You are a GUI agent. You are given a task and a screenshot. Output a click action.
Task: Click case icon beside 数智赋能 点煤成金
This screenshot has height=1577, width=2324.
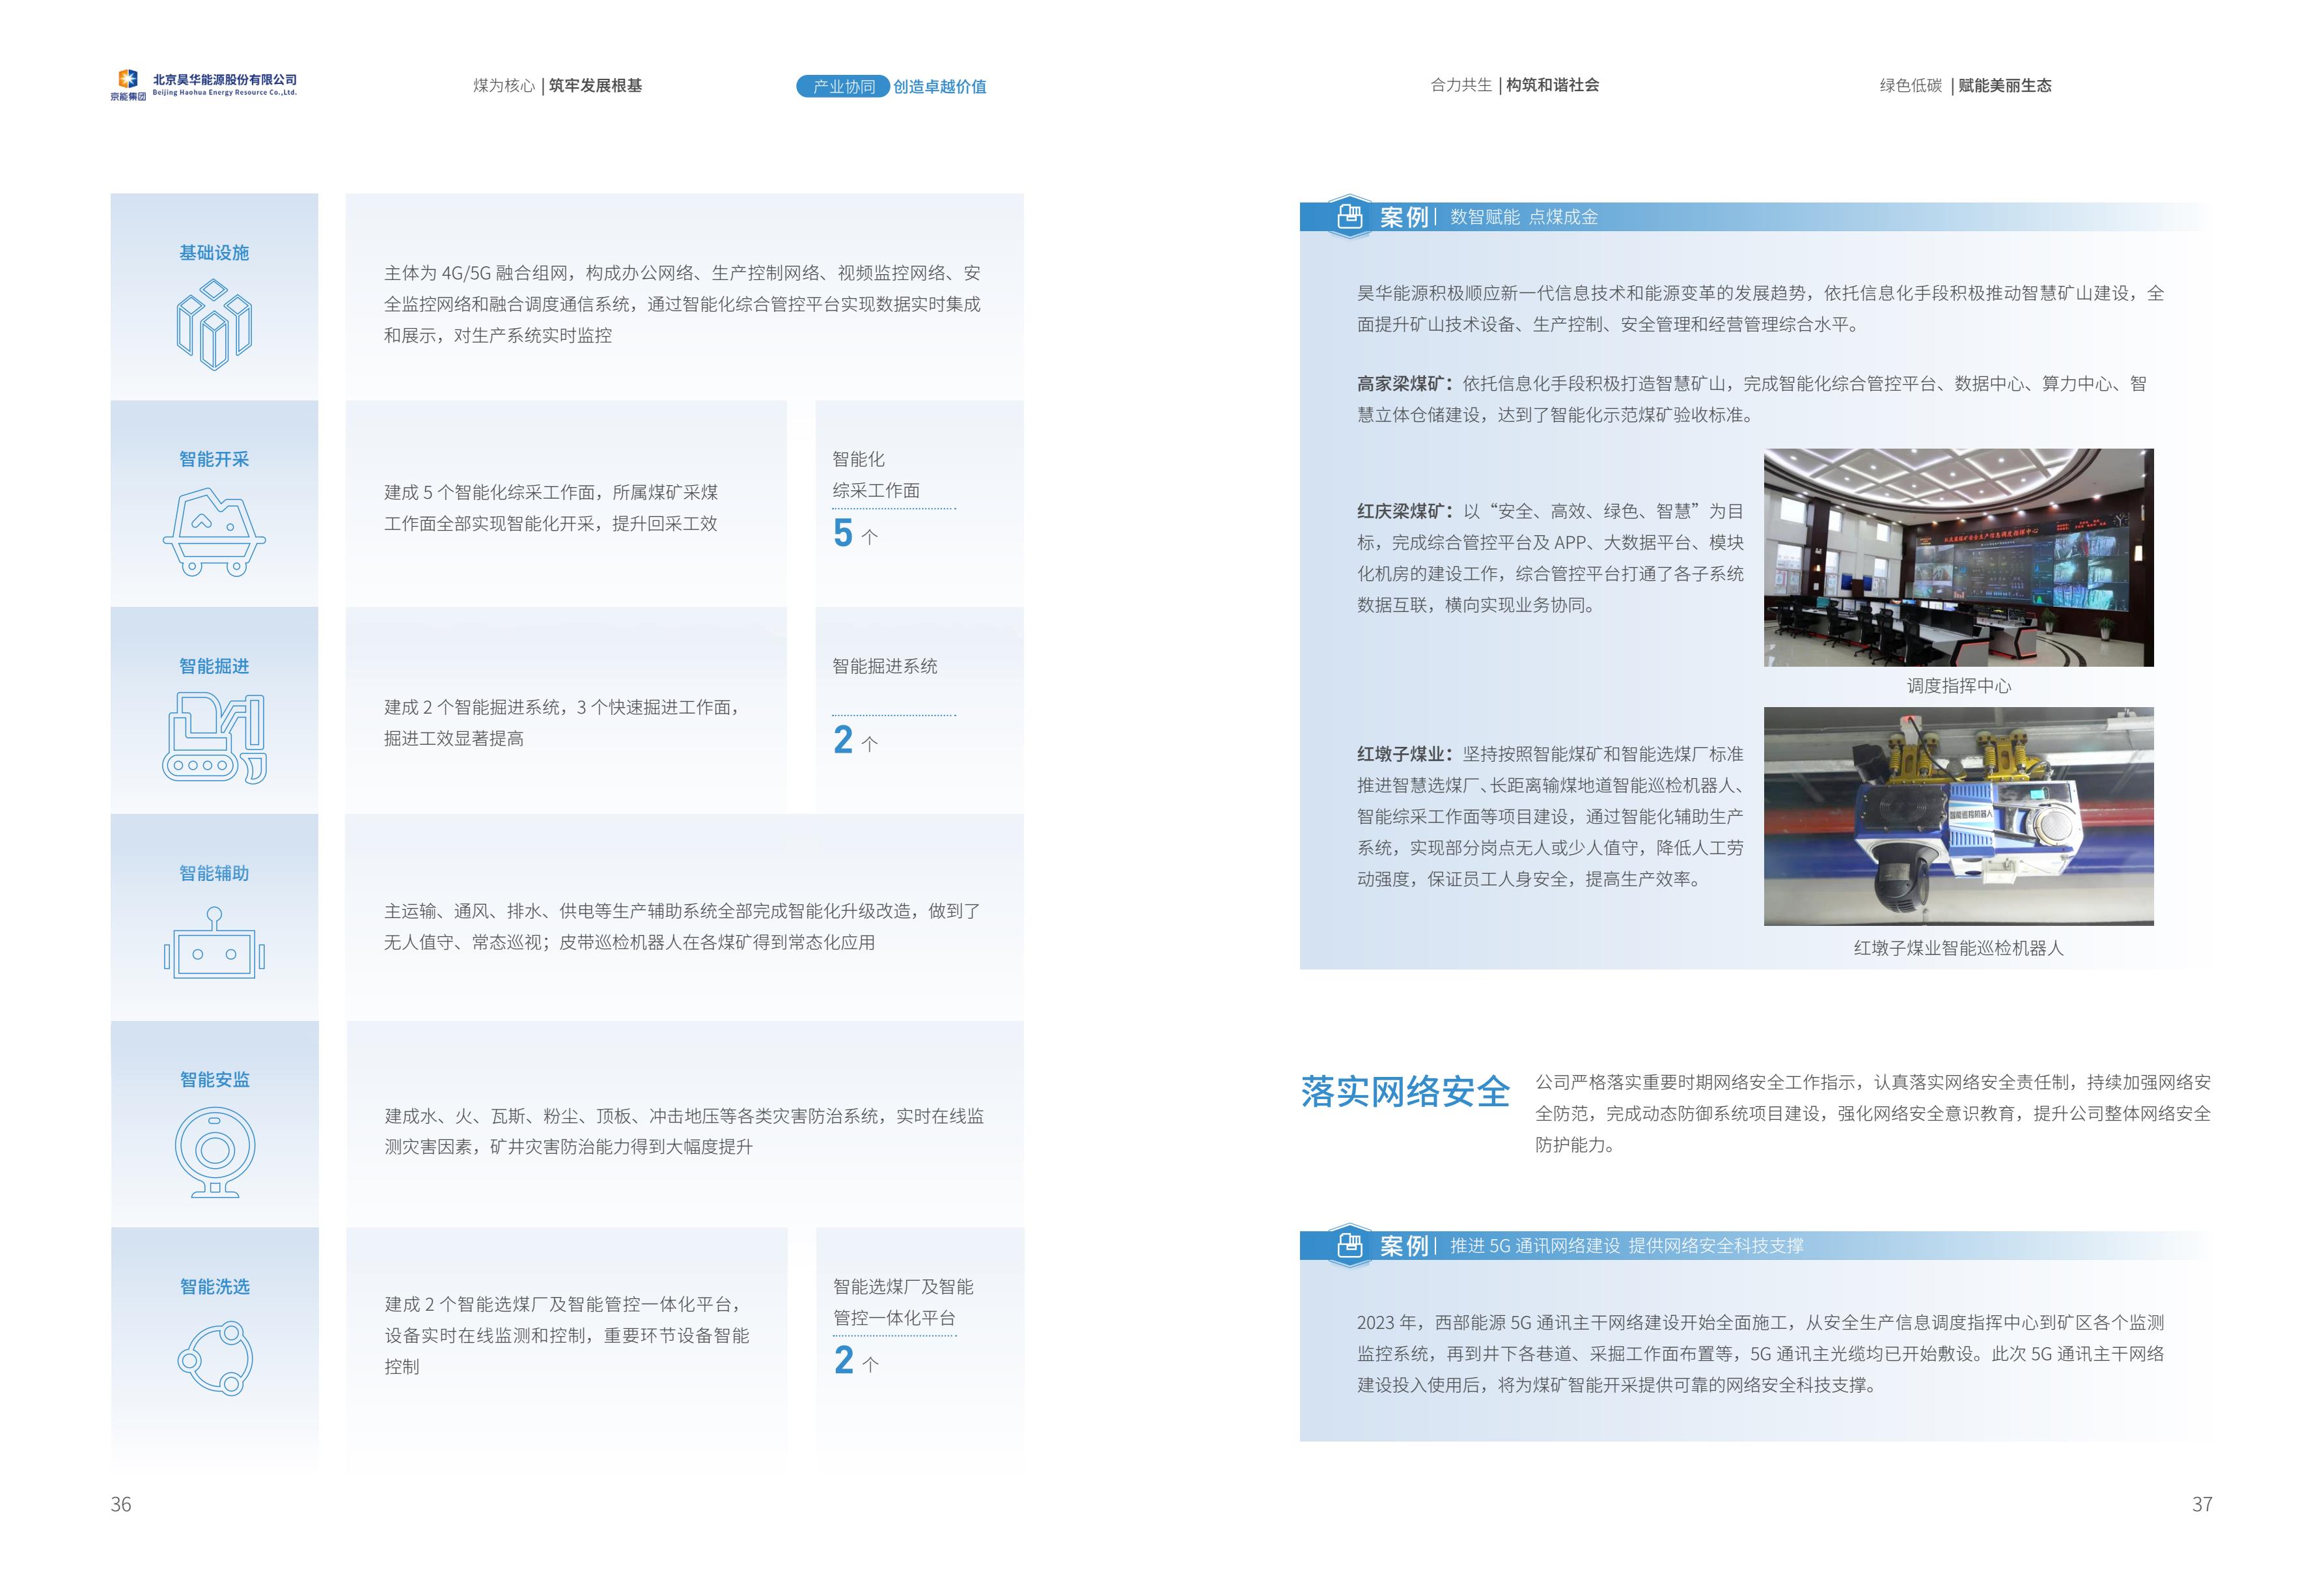point(1349,216)
